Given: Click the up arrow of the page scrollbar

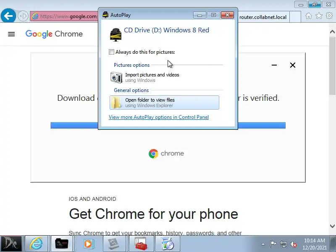Looking at the screenshot, I should tap(332, 32).
